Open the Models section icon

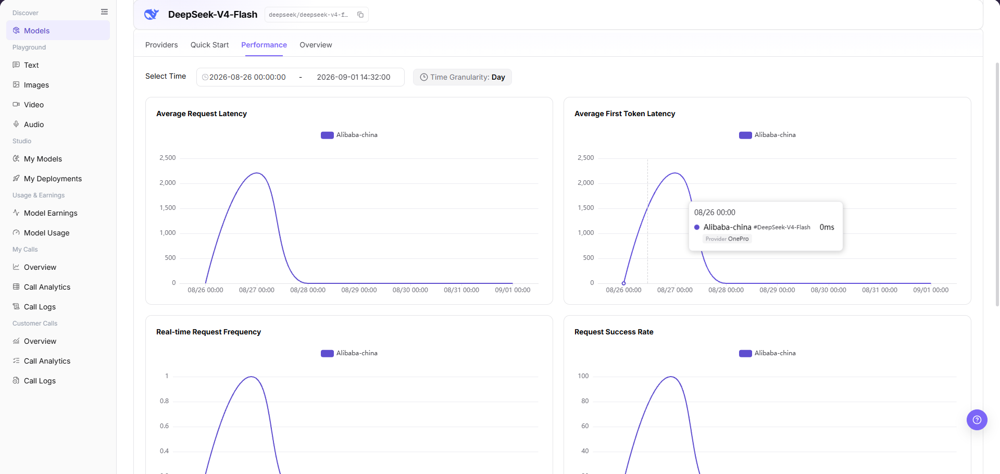pyautogui.click(x=16, y=31)
